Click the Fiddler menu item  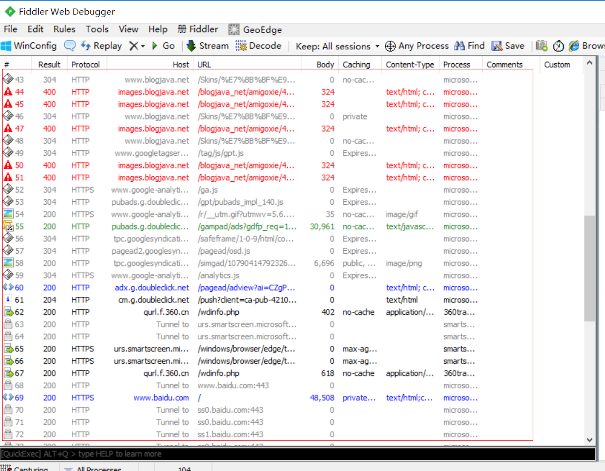pos(198,29)
